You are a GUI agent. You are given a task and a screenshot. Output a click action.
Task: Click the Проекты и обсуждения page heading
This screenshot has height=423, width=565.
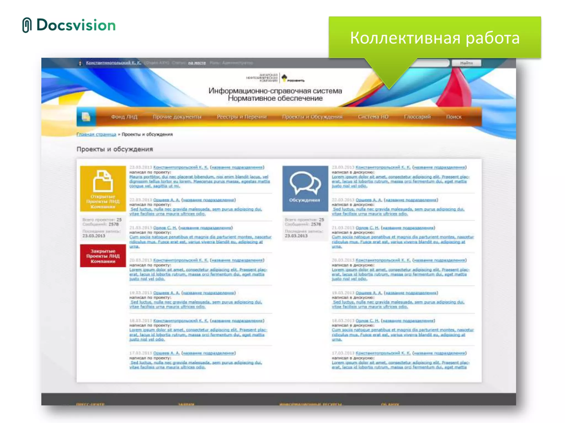tap(115, 149)
